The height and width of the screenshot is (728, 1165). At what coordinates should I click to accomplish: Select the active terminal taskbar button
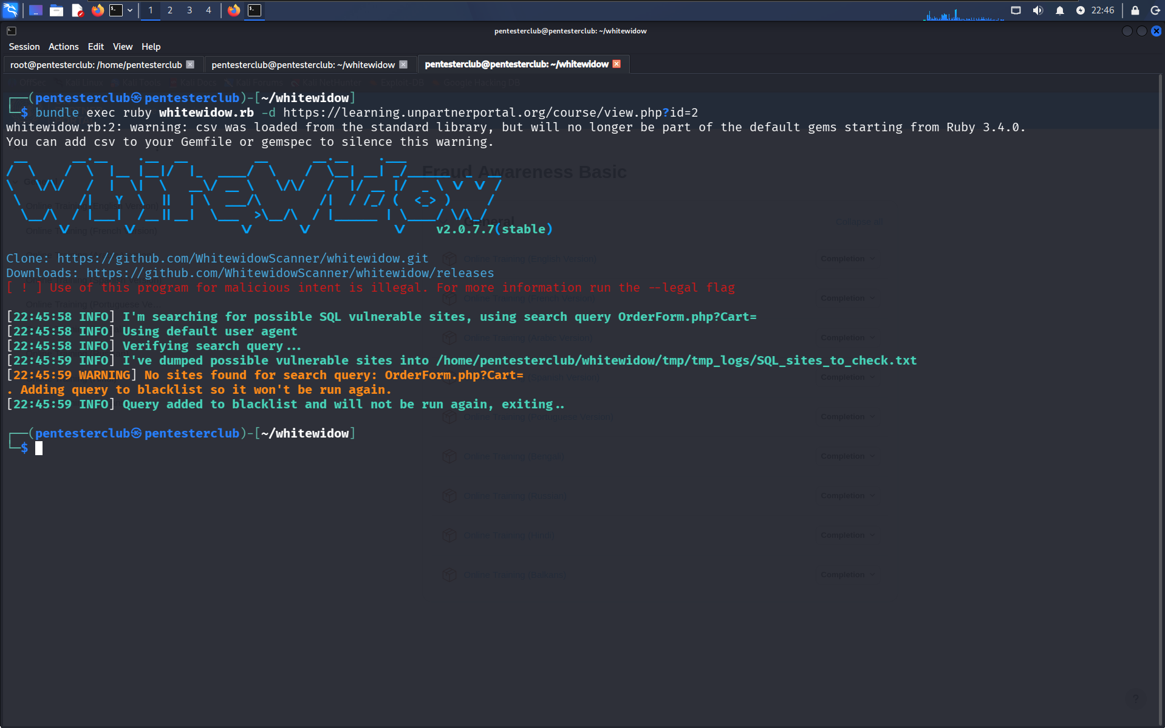pos(255,10)
